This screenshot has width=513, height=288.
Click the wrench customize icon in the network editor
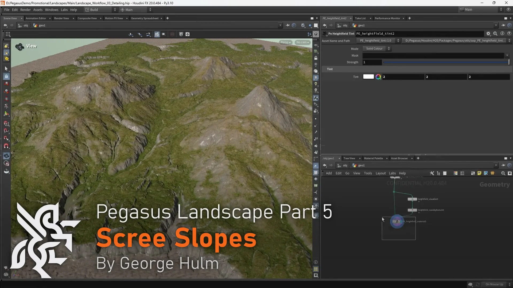click(432, 173)
